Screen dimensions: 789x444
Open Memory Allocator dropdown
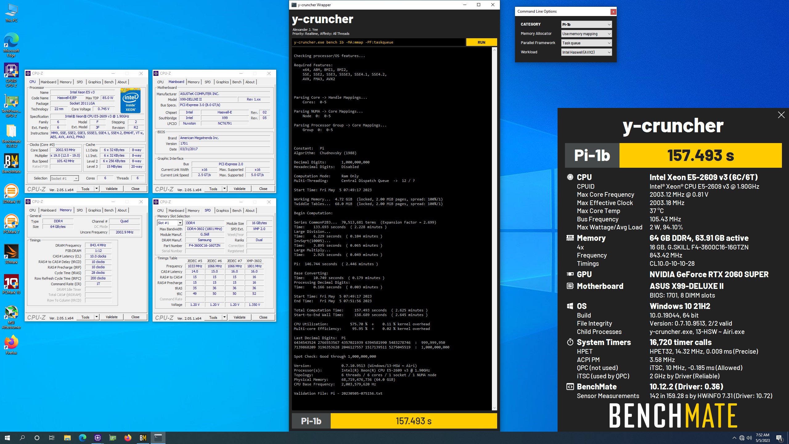point(586,34)
